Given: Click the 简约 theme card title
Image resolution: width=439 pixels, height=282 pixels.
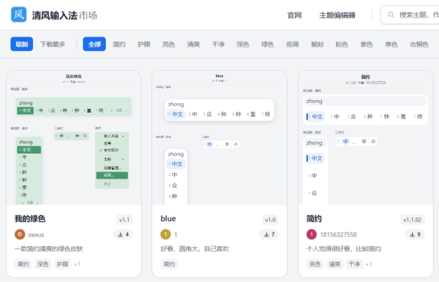Looking at the screenshot, I should (x=314, y=218).
